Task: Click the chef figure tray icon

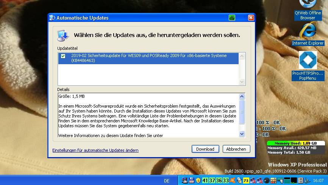Action: 239,180
